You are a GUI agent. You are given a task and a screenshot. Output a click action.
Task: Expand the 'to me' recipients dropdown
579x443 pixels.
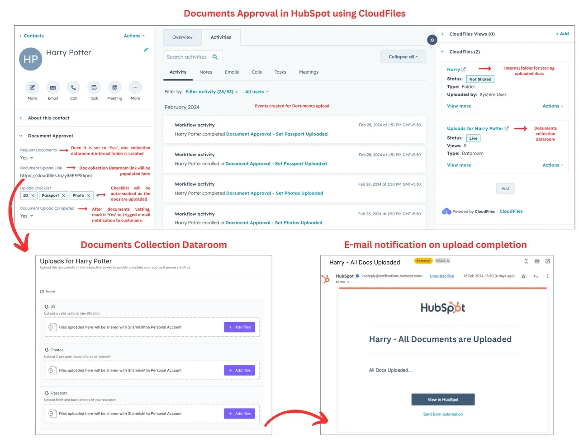tap(348, 282)
